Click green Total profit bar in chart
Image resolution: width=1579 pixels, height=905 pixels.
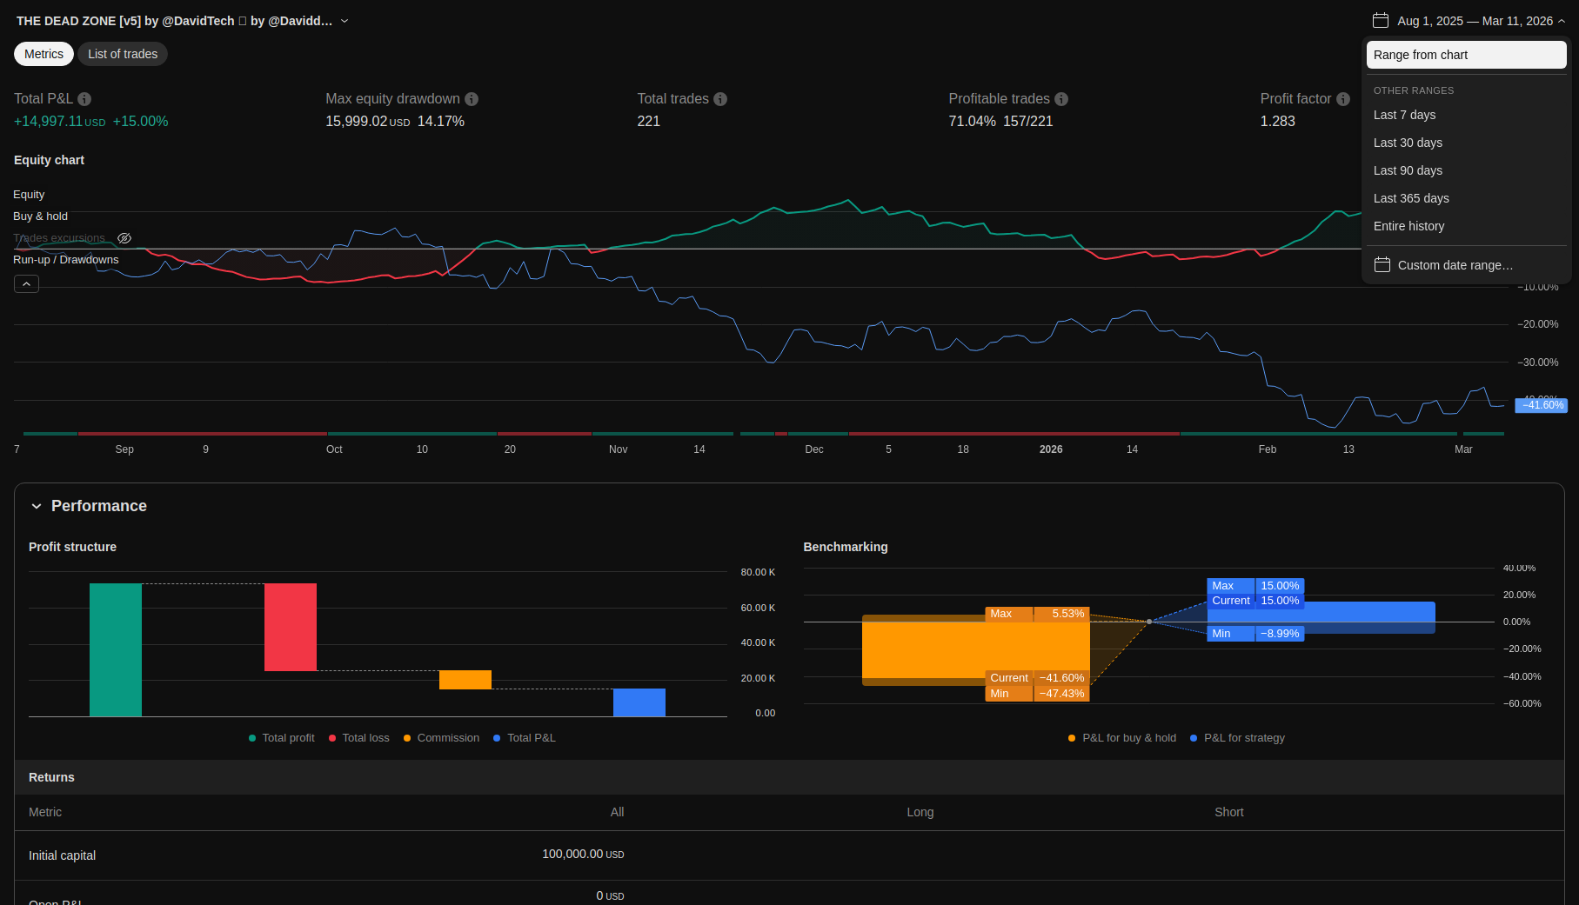tap(116, 649)
